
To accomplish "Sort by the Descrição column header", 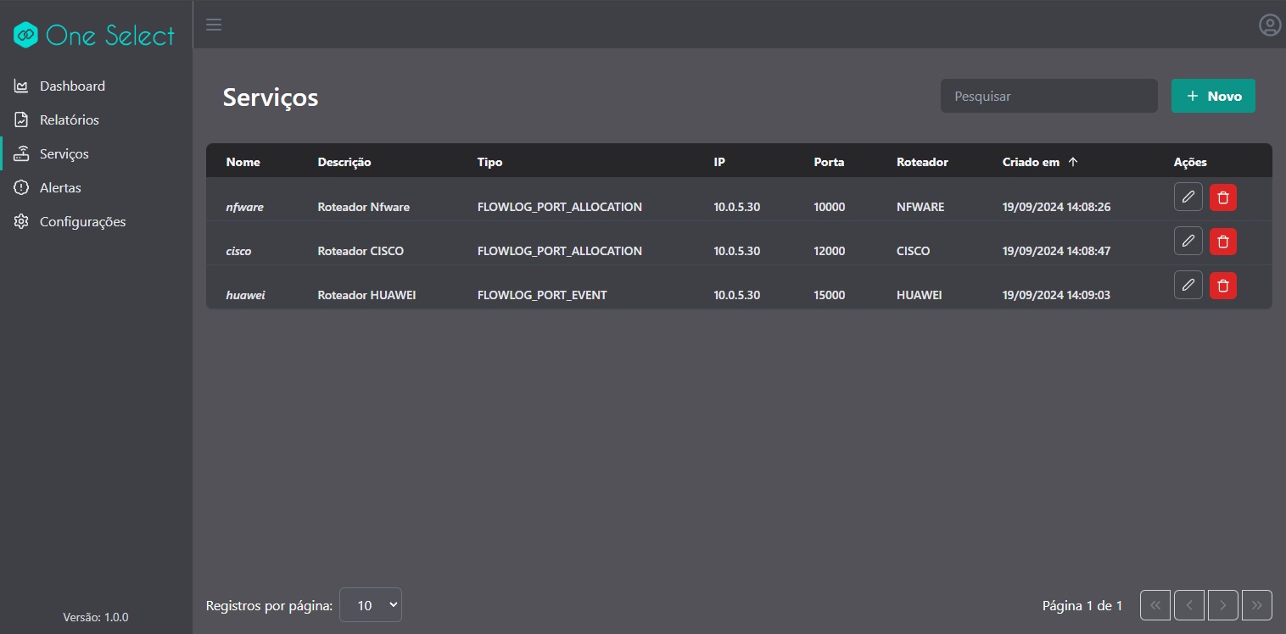I will pos(344,162).
